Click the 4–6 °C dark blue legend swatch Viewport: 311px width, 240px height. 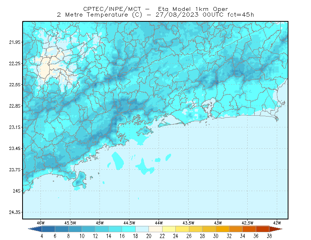48,229
